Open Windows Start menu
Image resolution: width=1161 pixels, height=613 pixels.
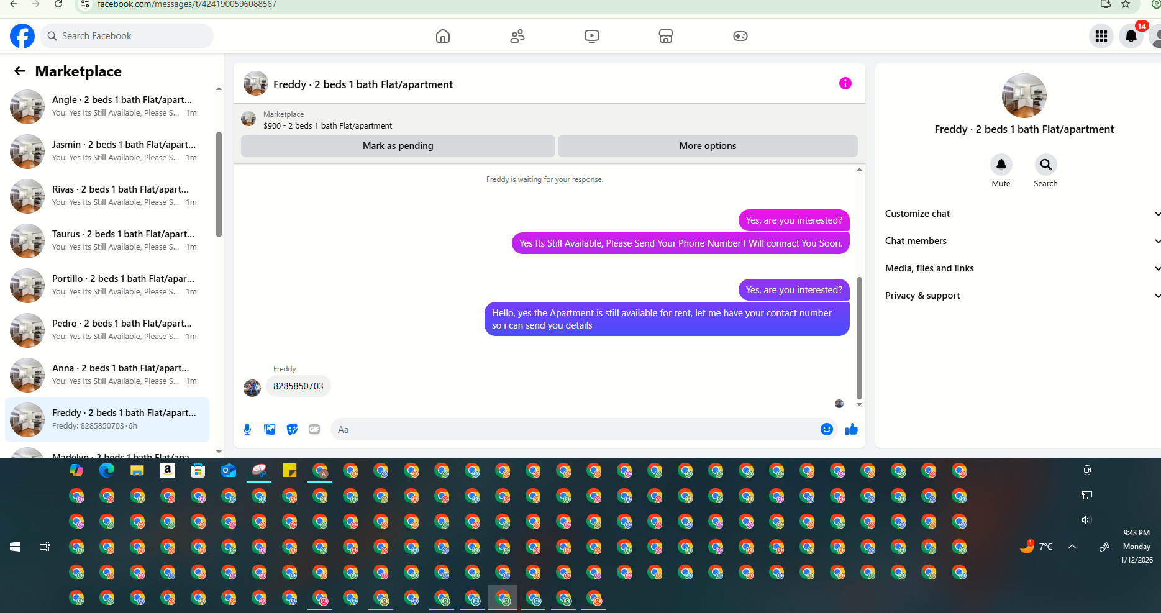tap(15, 547)
